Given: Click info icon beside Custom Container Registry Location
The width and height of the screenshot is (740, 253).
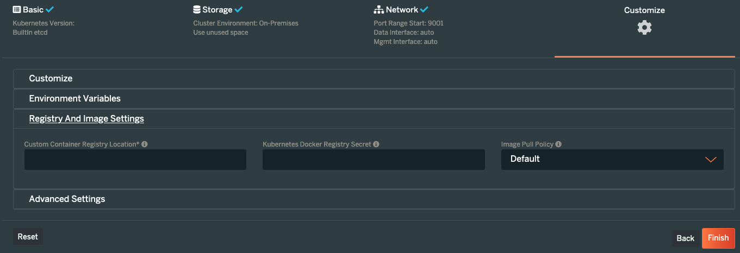Looking at the screenshot, I should coord(145,144).
